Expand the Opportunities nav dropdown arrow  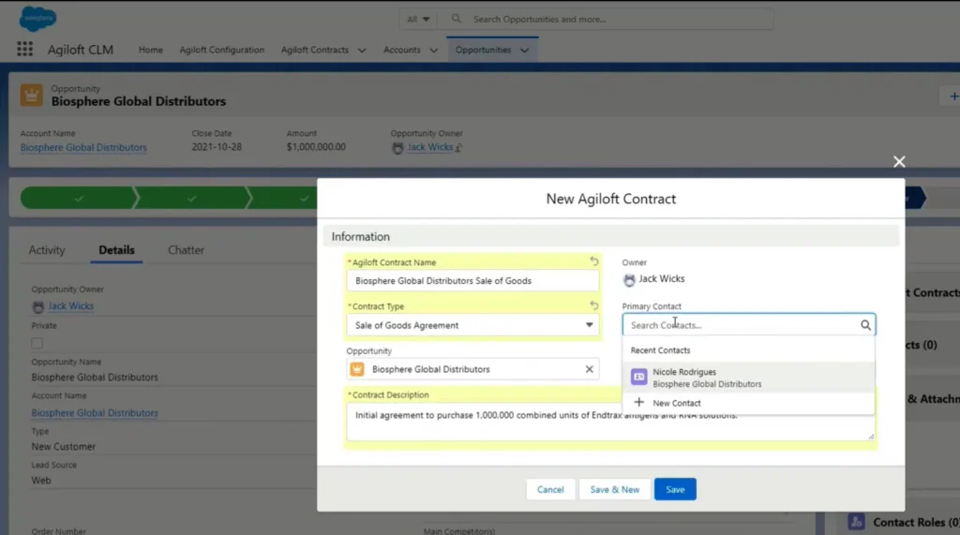pos(525,51)
